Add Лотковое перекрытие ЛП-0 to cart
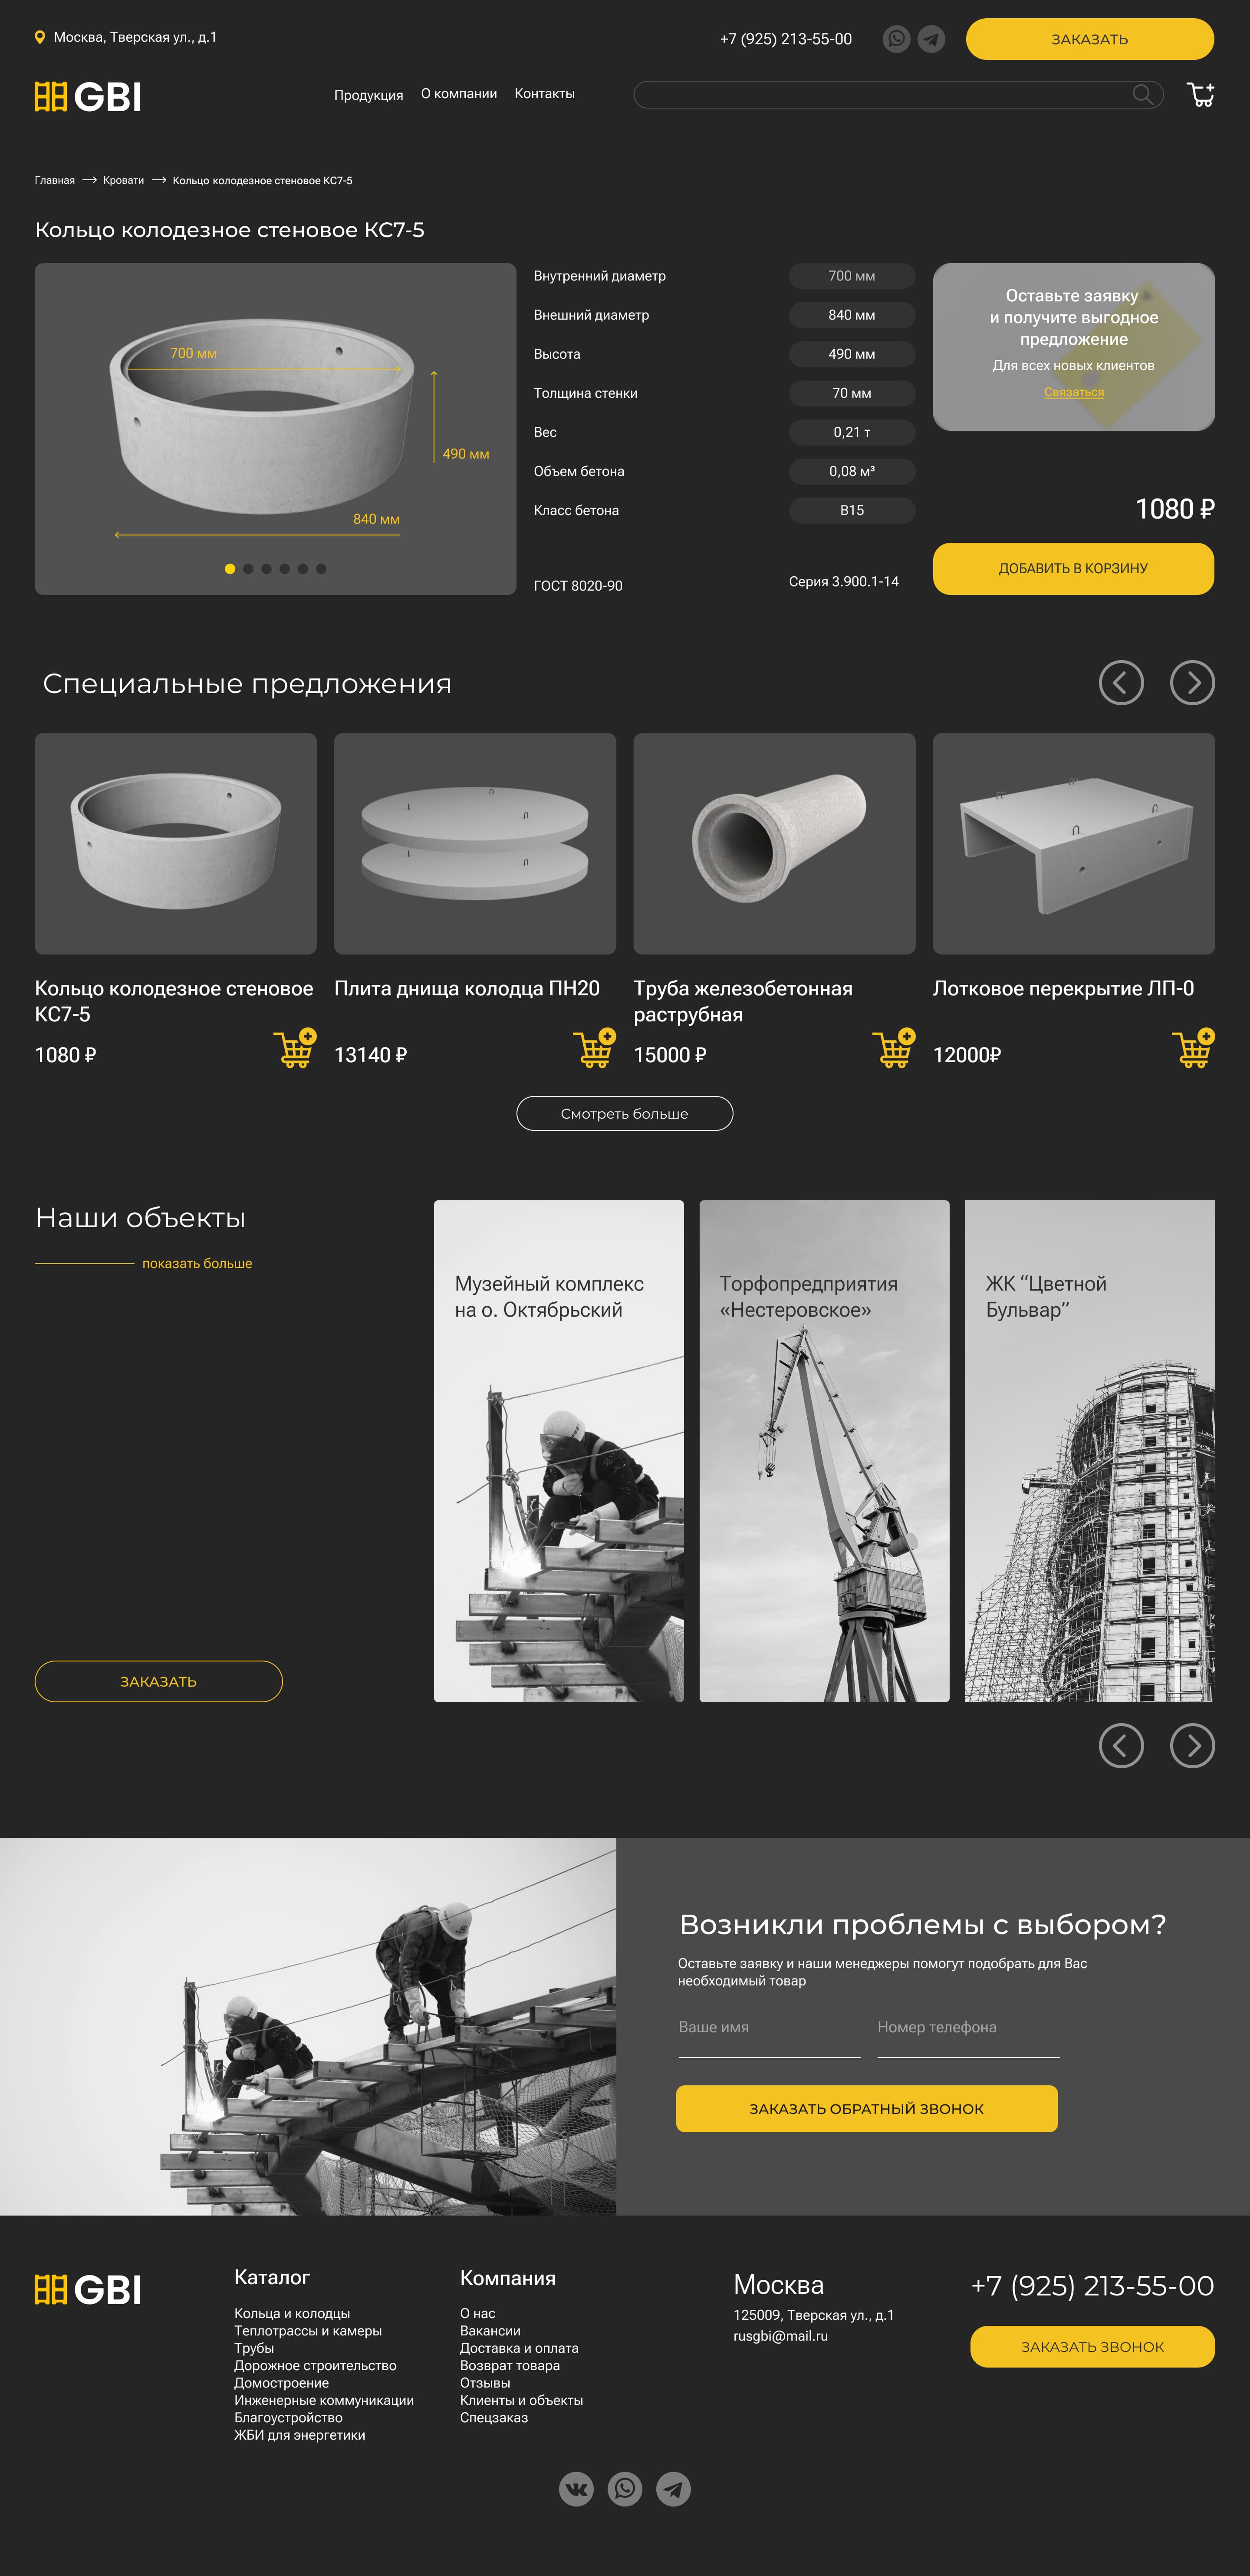Screen dimensions: 1250x2576 (1193, 1048)
